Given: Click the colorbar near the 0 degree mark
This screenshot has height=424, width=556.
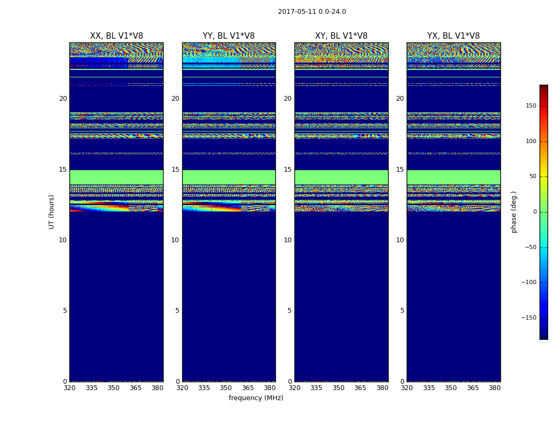Looking at the screenshot, I should [x=544, y=212].
